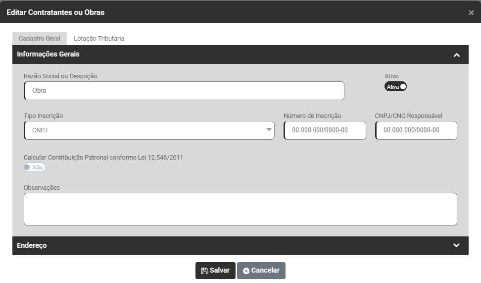Screen dimensions: 481x283
Task: Focus the CNPJ/CNO Responsável field
Action: [x=416, y=130]
